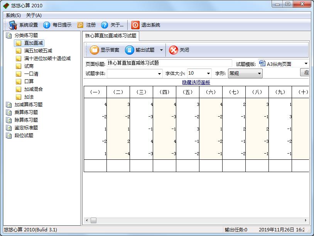The height and width of the screenshot is (236, 314).
Task: Click the 悠悠心算 title bar app icon
Action: pos(6,5)
